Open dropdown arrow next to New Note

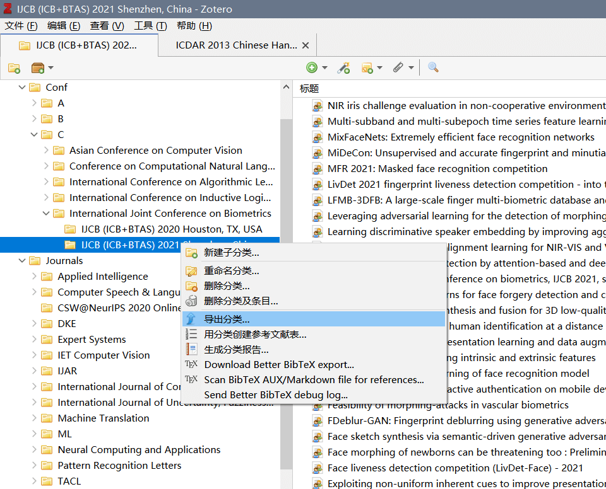379,68
